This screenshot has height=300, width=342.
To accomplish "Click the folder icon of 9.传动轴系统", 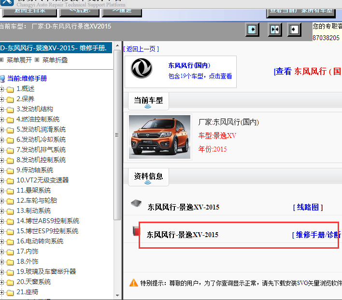I will [x=10, y=171].
